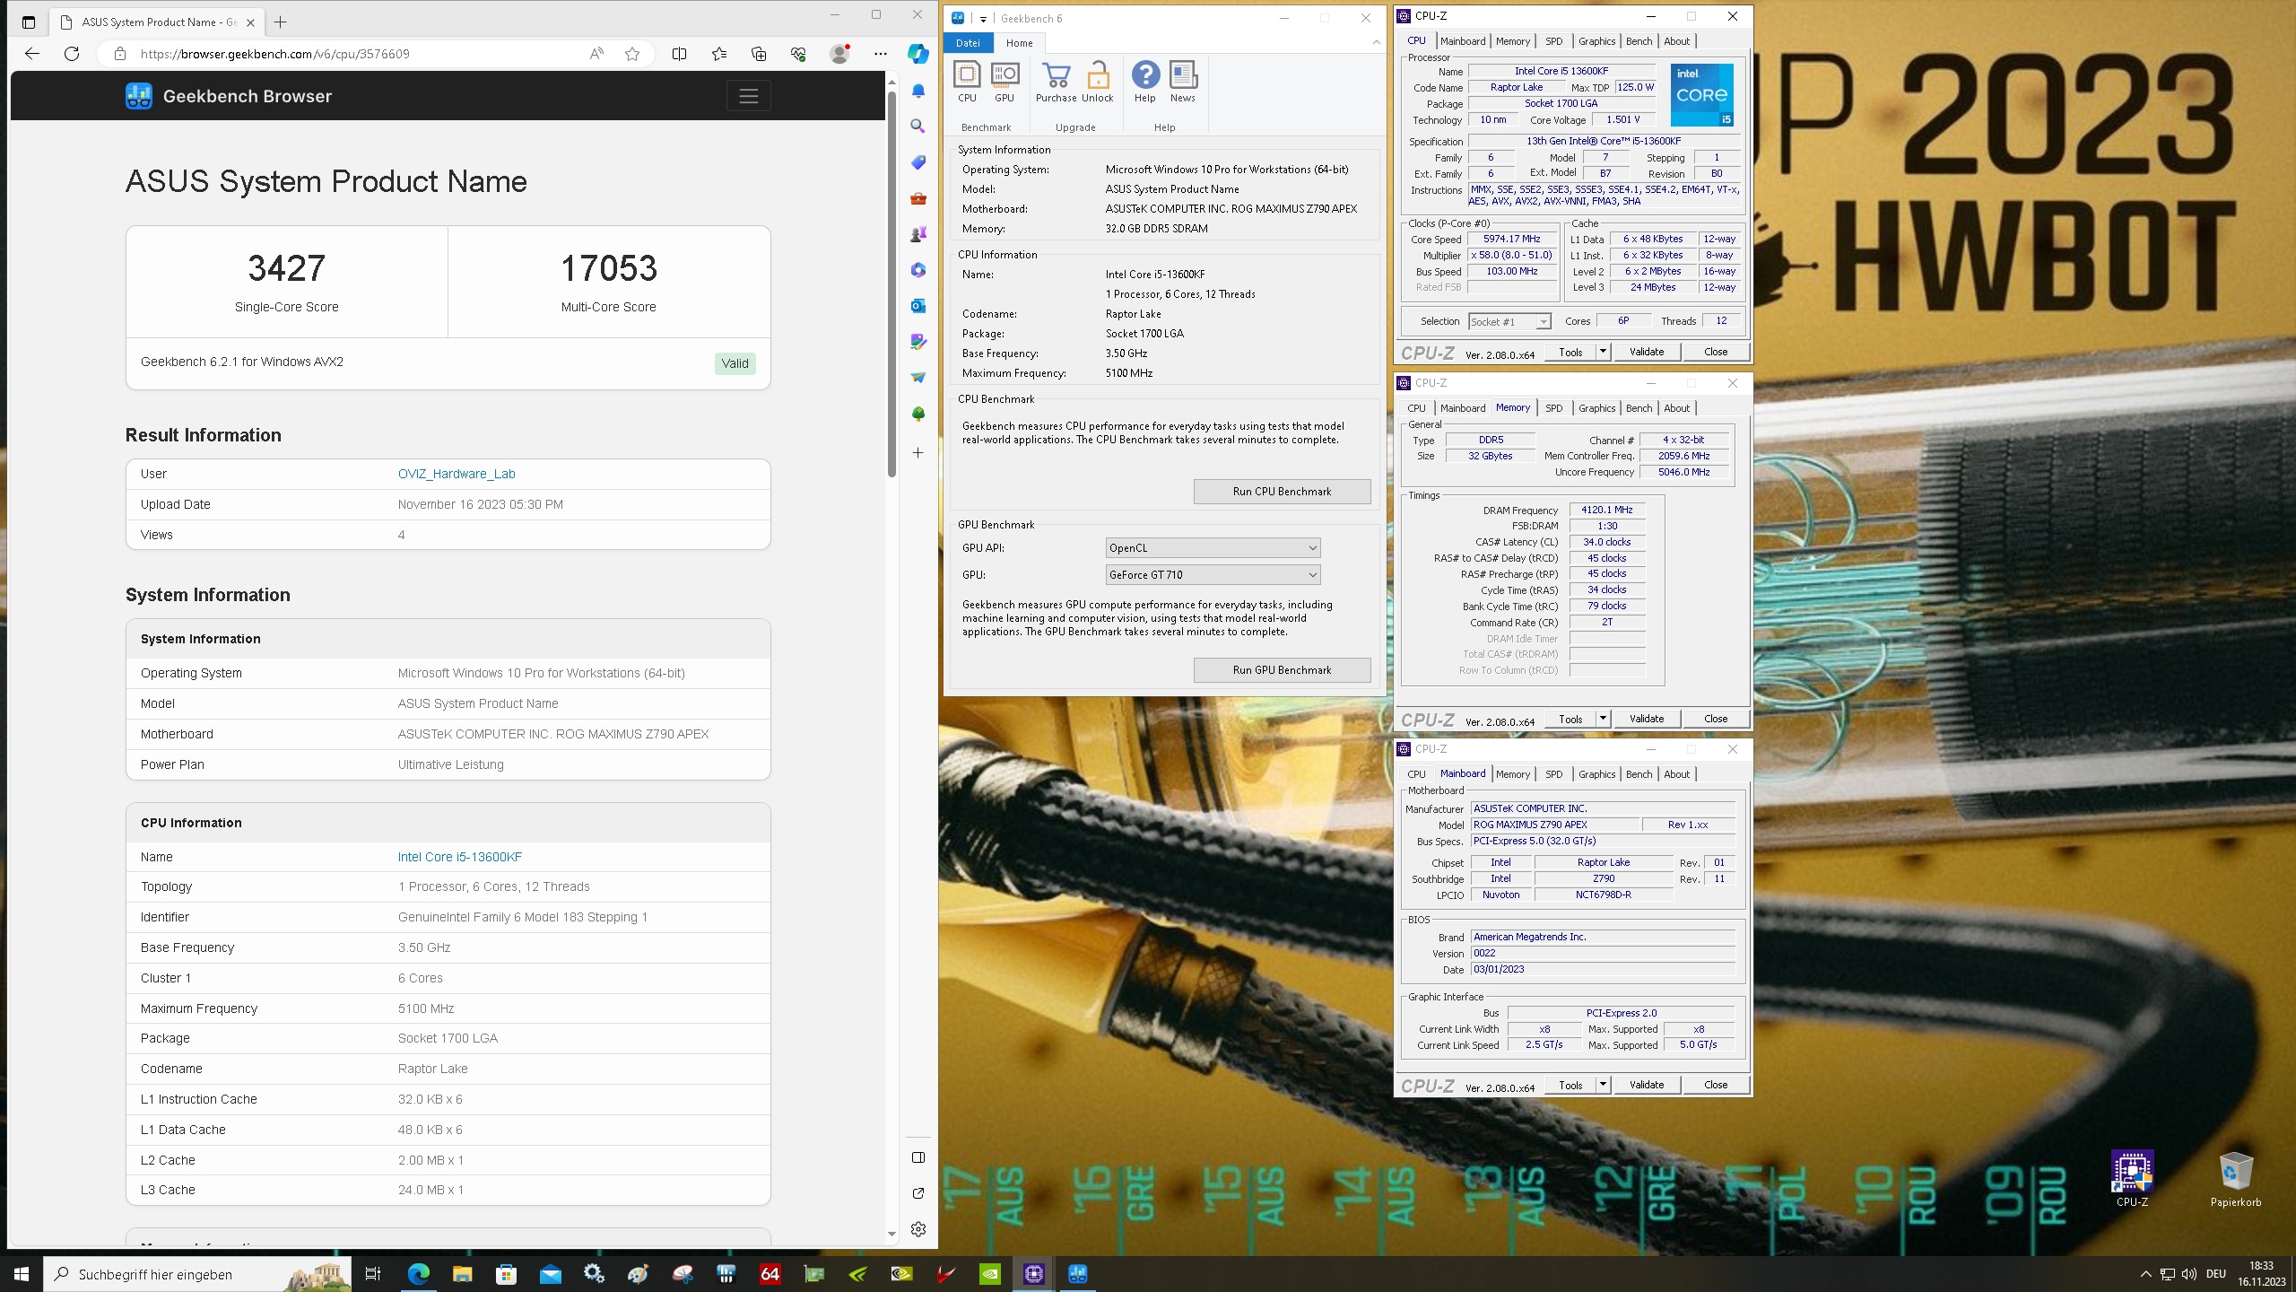Open a new browser tab
The width and height of the screenshot is (2296, 1292).
281,22
